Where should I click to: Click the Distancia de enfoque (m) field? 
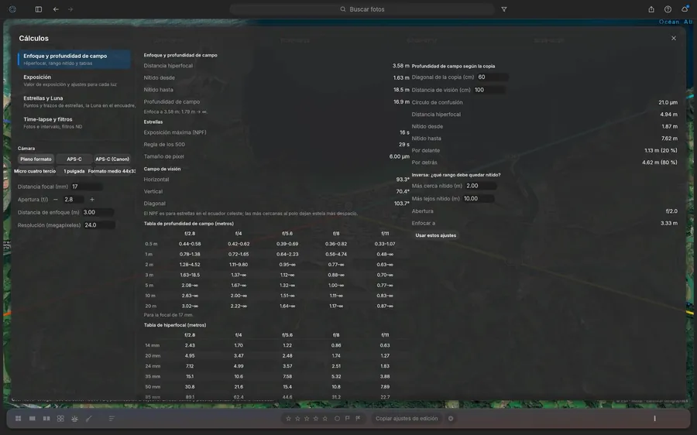[x=98, y=212]
